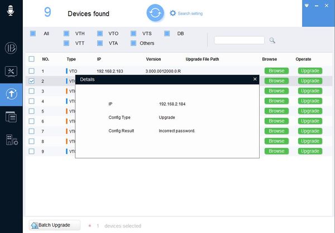Image resolution: width=335 pixels, height=233 pixels.
Task: Click the device search input field
Action: (240, 40)
